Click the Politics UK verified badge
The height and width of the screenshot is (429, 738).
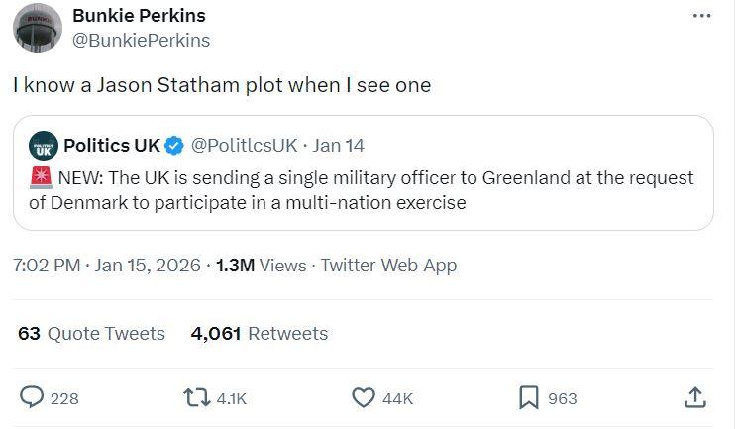(x=174, y=146)
